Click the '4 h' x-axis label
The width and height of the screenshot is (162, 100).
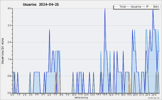37,95
